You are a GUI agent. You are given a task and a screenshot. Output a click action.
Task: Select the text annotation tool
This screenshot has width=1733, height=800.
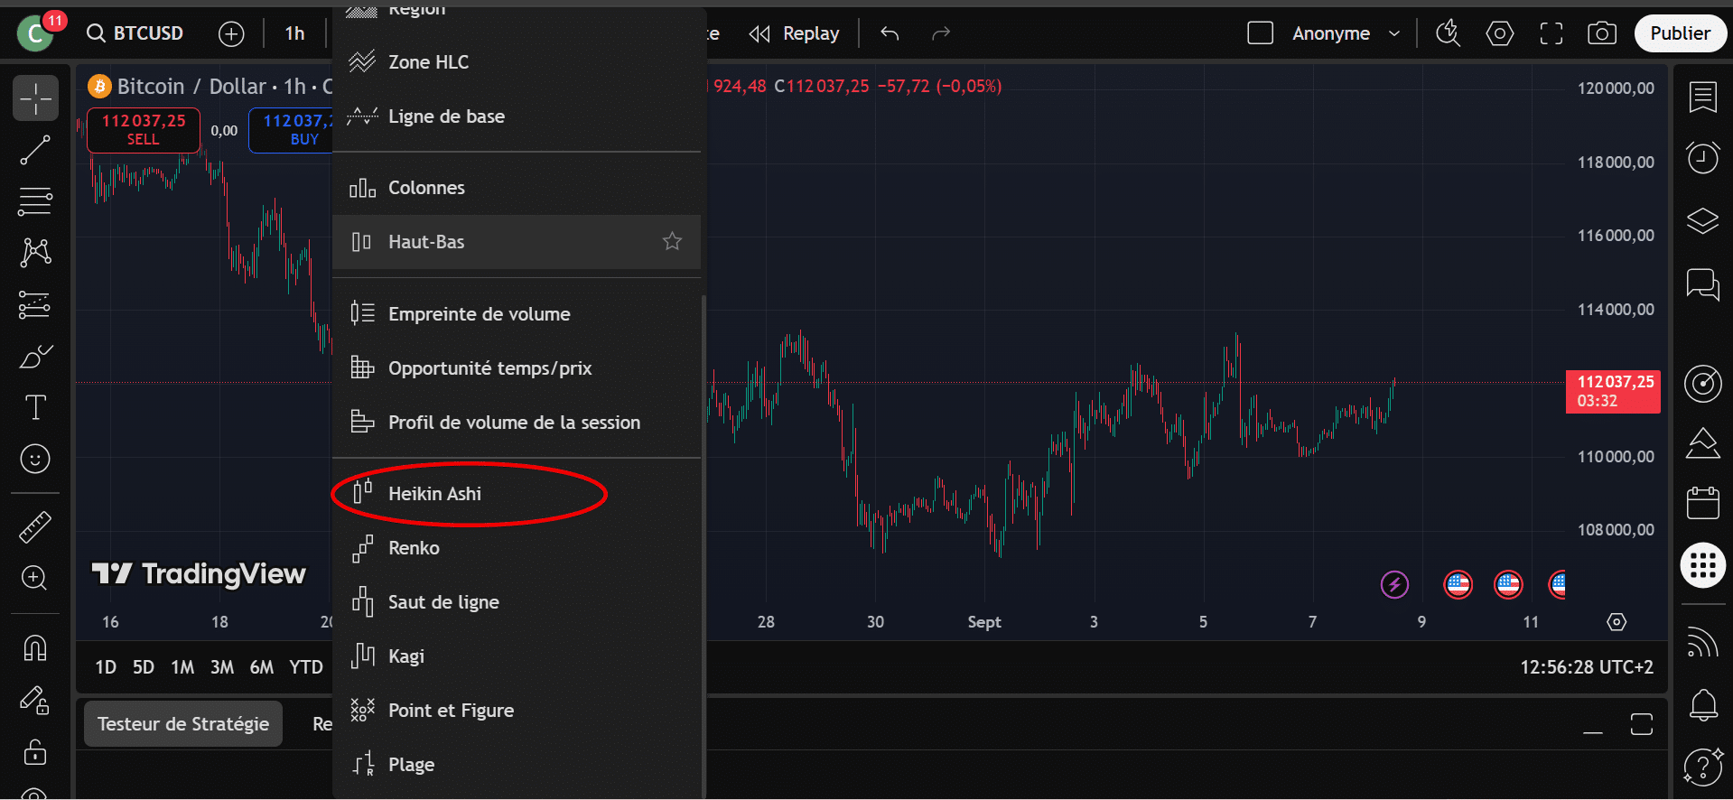coord(35,408)
